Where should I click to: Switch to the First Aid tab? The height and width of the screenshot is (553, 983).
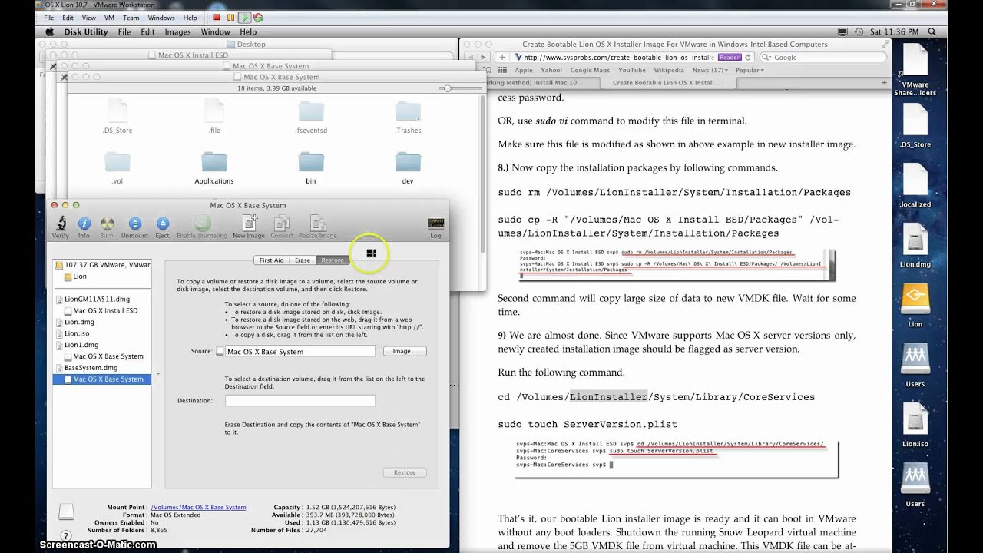272,260
